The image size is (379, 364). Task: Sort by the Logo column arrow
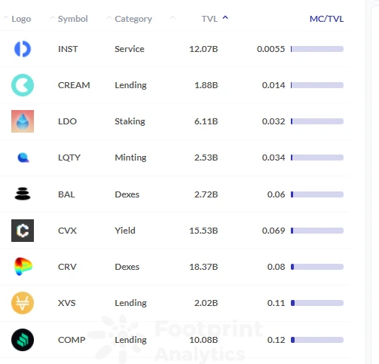[6, 18]
